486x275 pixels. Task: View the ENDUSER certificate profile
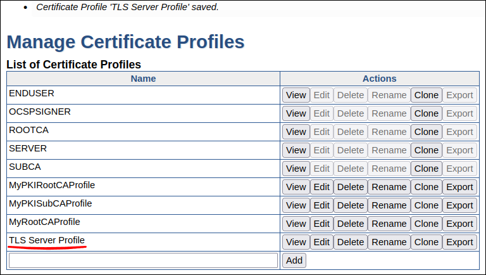(x=296, y=95)
